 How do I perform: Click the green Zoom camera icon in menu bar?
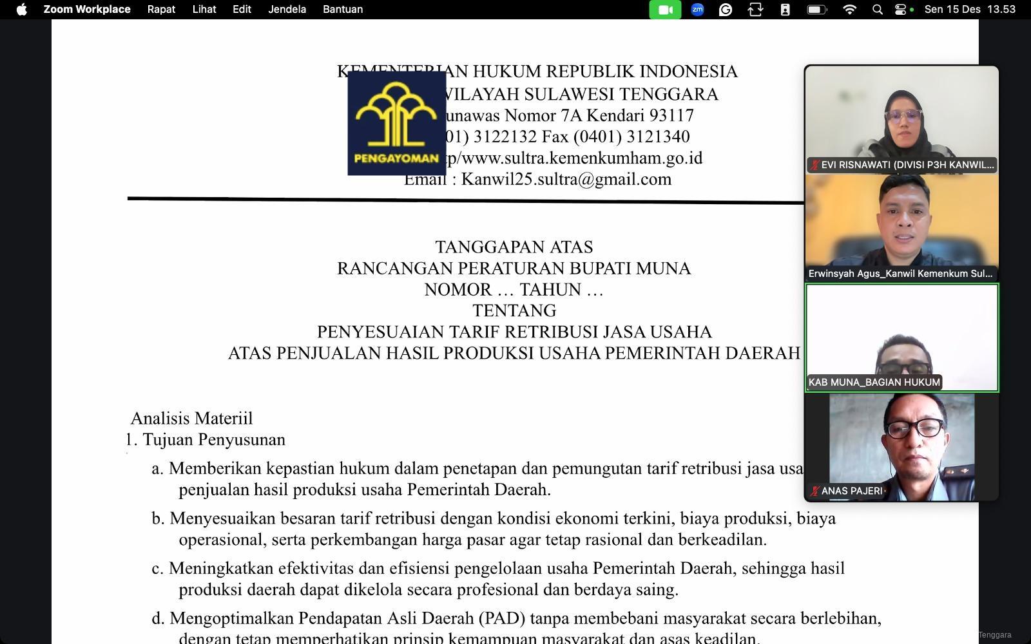667,10
